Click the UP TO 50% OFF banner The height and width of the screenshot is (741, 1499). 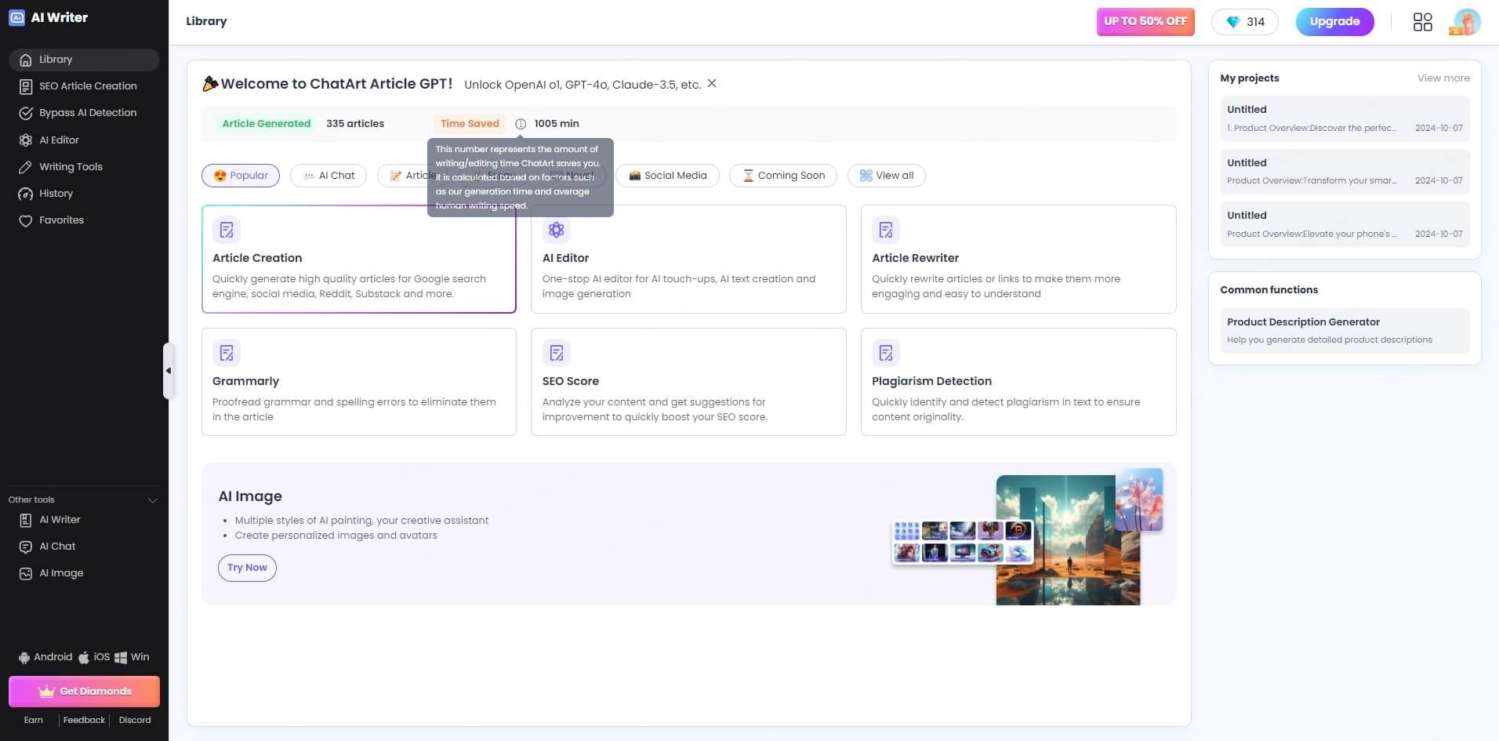[x=1145, y=21]
